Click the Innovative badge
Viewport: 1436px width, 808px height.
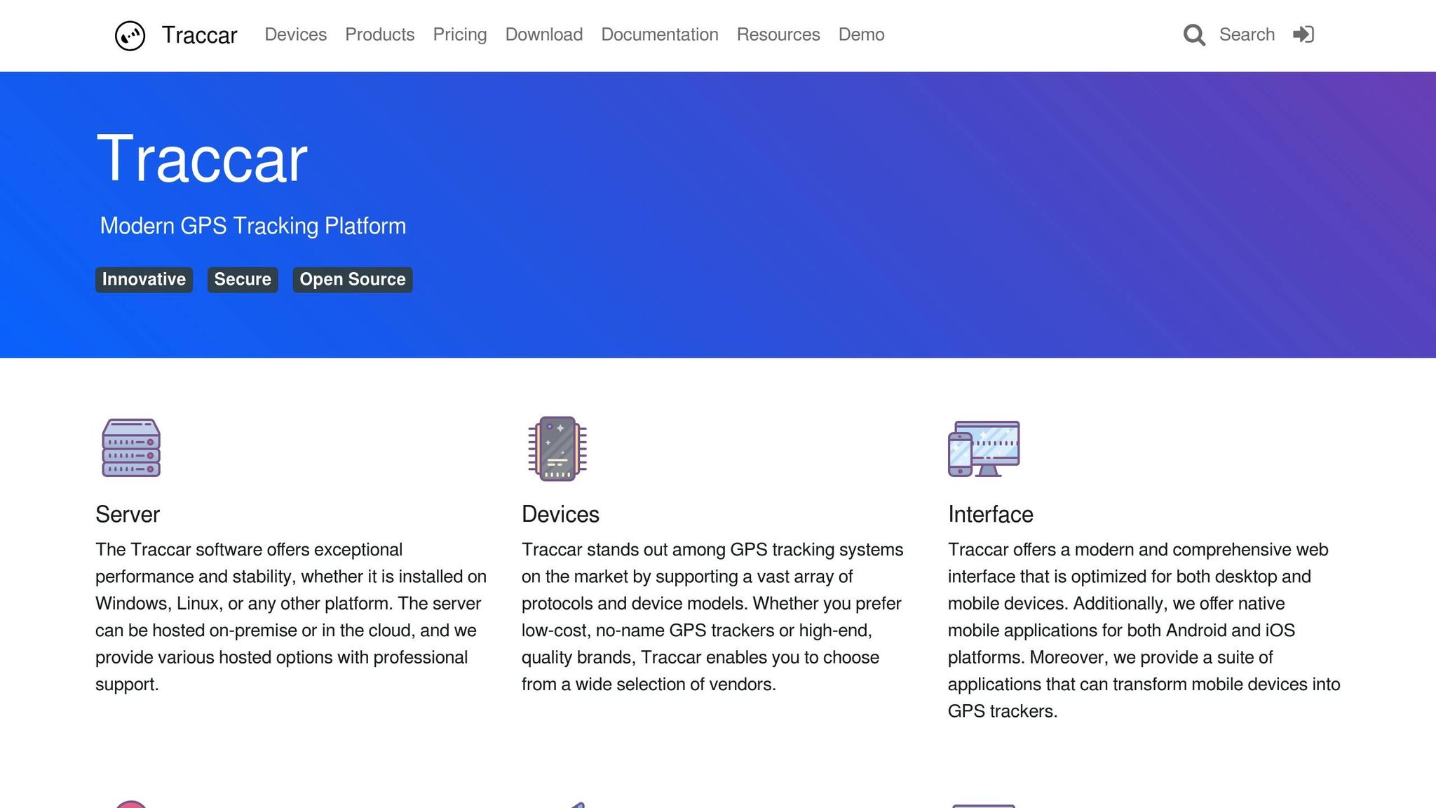tap(144, 280)
